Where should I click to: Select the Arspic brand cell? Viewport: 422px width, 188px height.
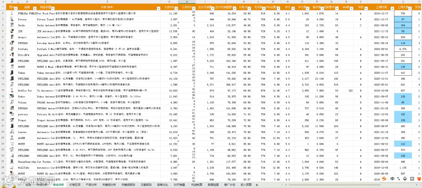tap(27, 37)
